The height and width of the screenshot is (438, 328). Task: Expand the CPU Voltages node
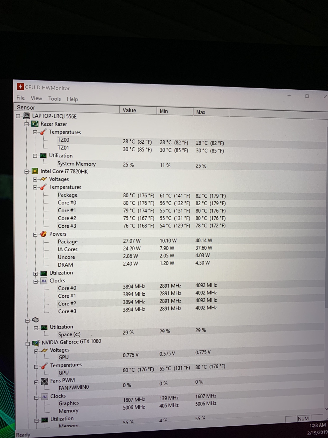tap(35, 179)
